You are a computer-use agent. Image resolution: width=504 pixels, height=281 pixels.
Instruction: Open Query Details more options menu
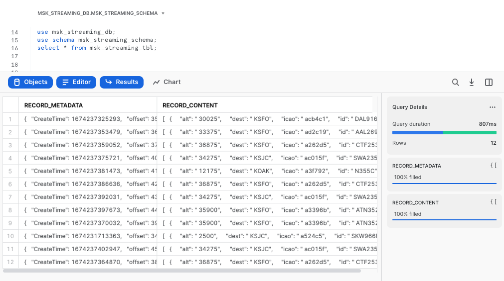point(492,107)
